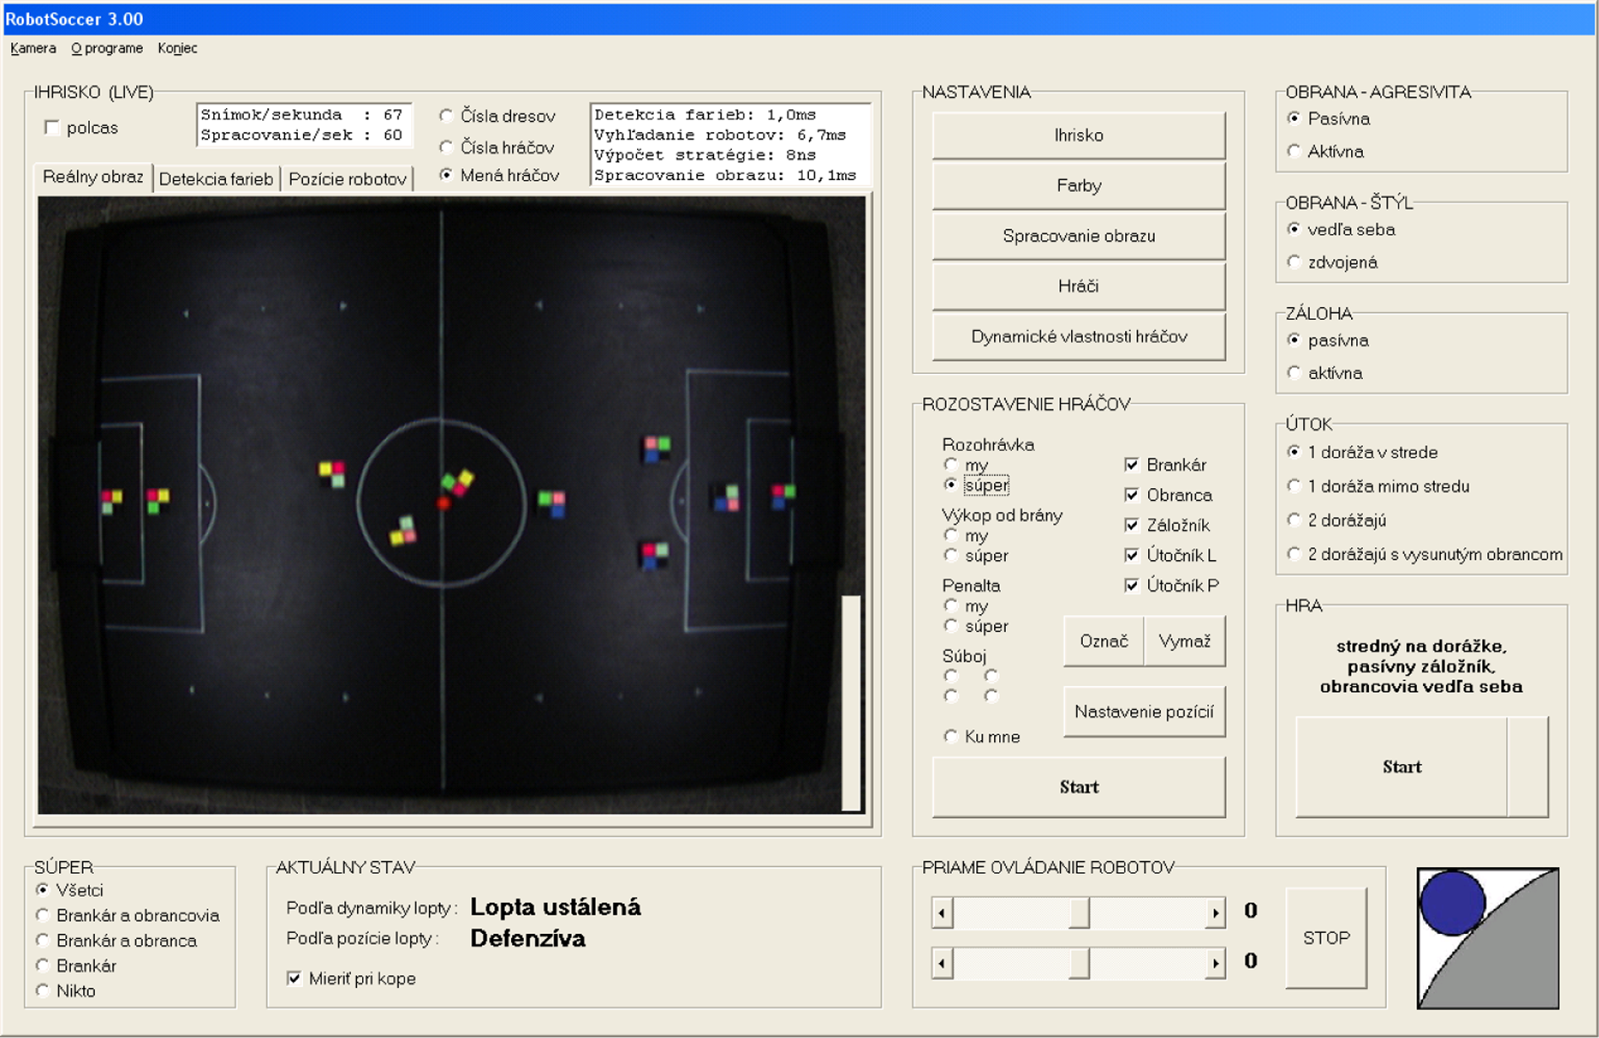This screenshot has height=1038, width=1599.
Task: Click the STOP button
Action: (1326, 938)
